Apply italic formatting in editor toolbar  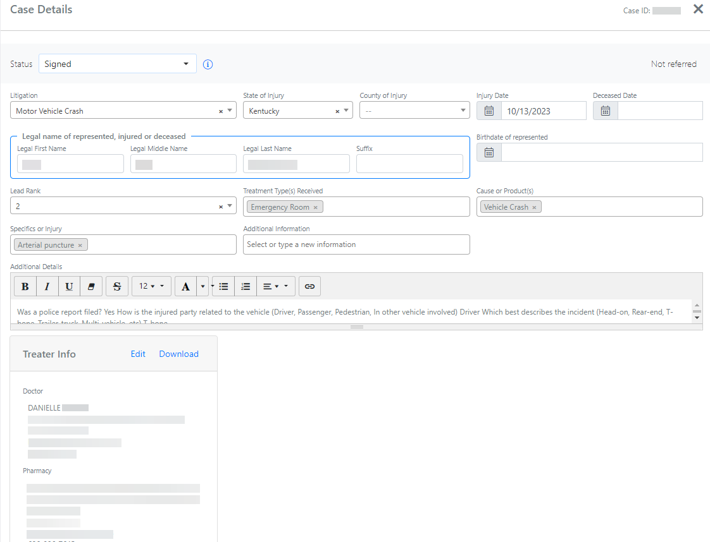[x=47, y=286]
